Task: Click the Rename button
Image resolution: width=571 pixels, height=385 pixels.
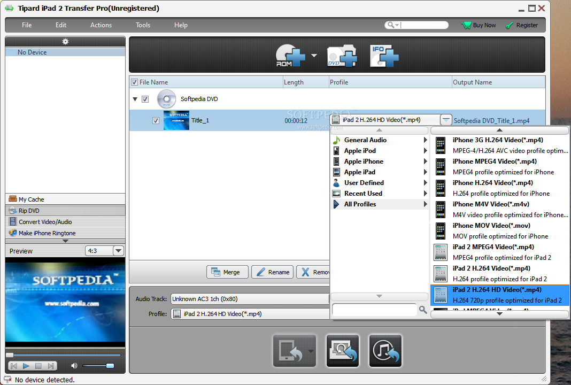Action: [272, 272]
